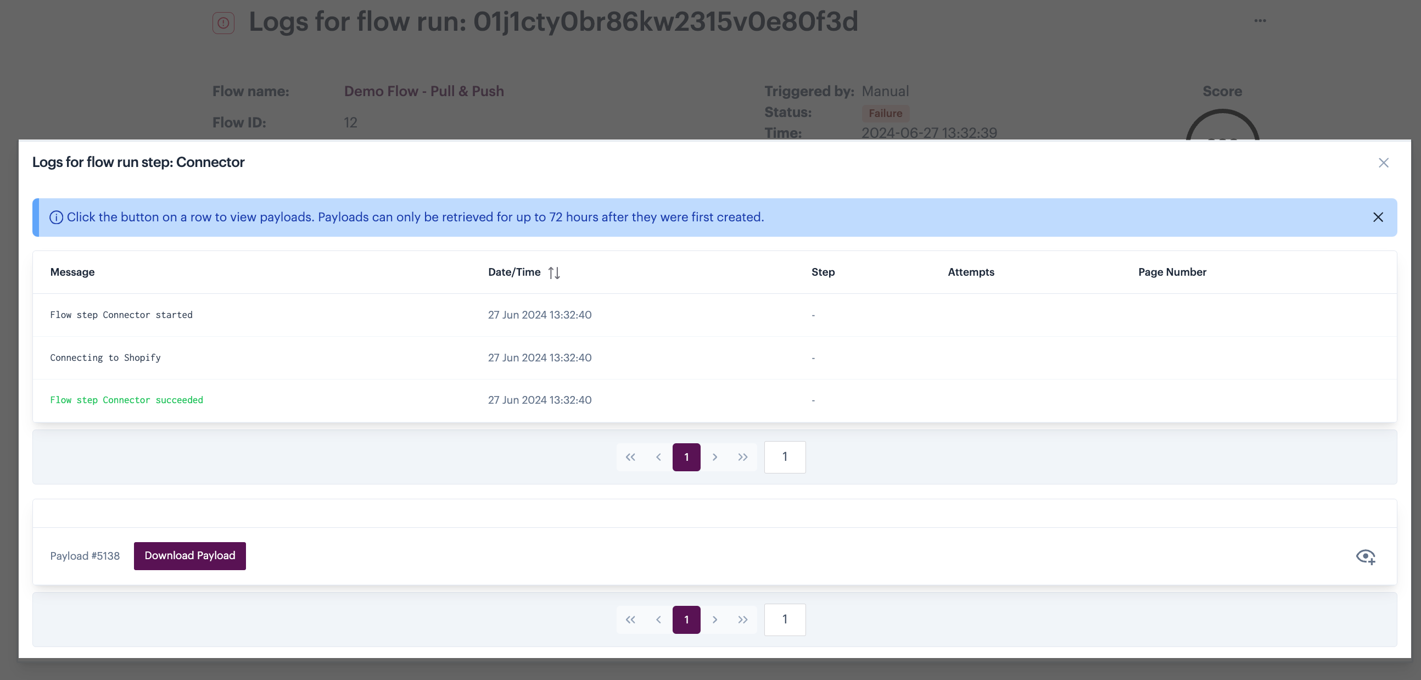This screenshot has height=680, width=1421.
Task: Click the dialog title 'Logs for flow run step: Connector'
Action: (x=138, y=162)
